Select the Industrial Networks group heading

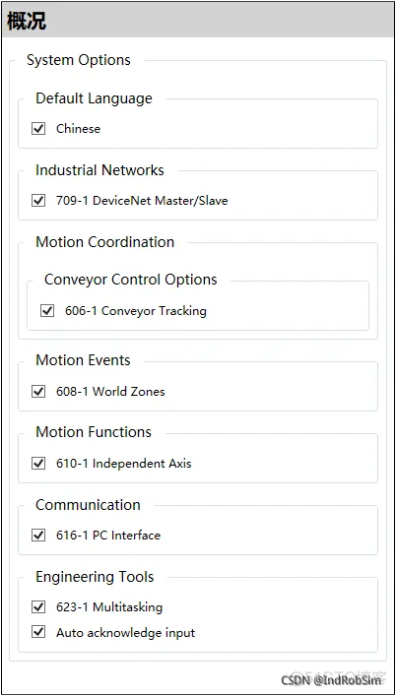pos(99,170)
